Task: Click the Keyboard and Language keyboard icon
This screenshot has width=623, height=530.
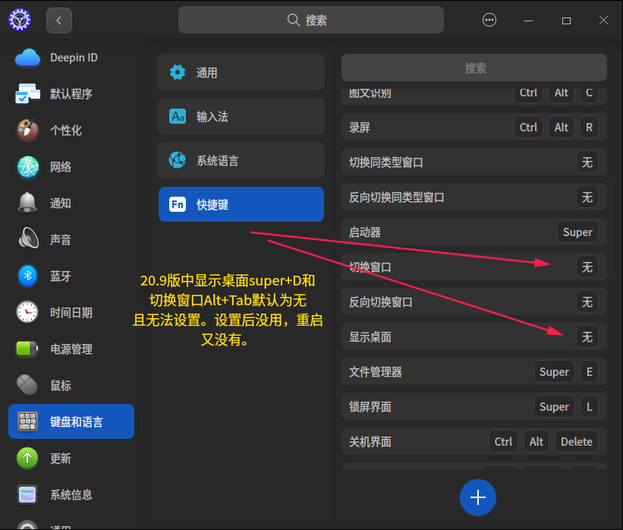Action: (27, 421)
